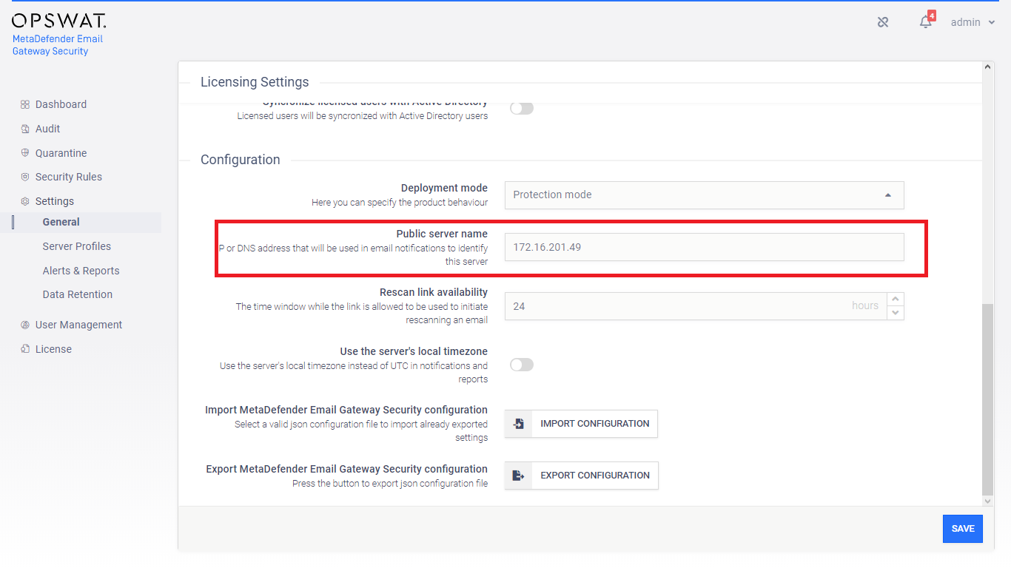Open the Deployment mode dropdown
The height and width of the screenshot is (568, 1011).
(705, 195)
